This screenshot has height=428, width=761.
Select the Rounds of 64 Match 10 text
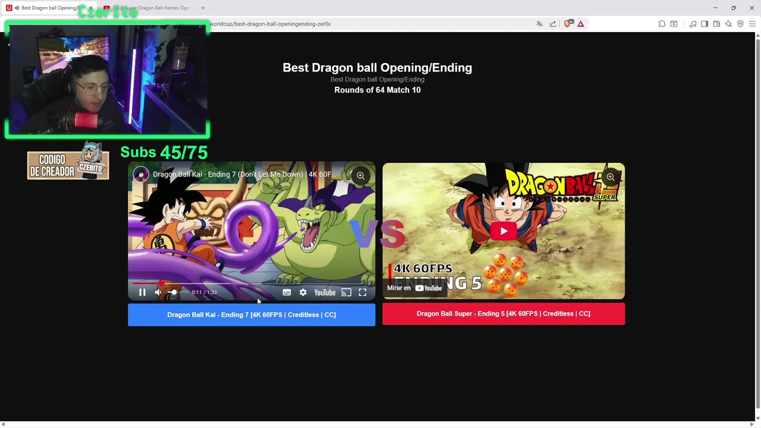click(378, 90)
